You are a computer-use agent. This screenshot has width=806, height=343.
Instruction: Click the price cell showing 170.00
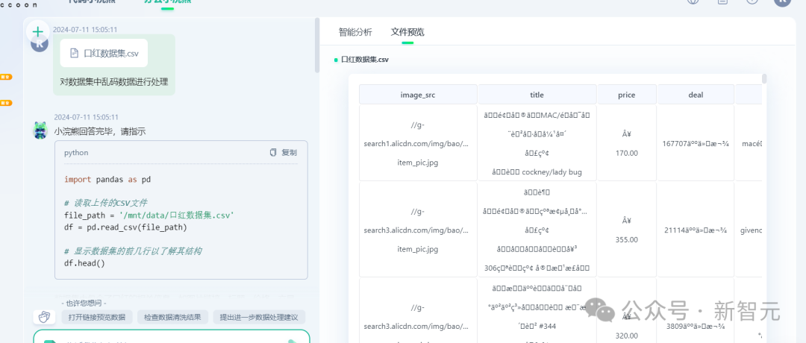(627, 143)
